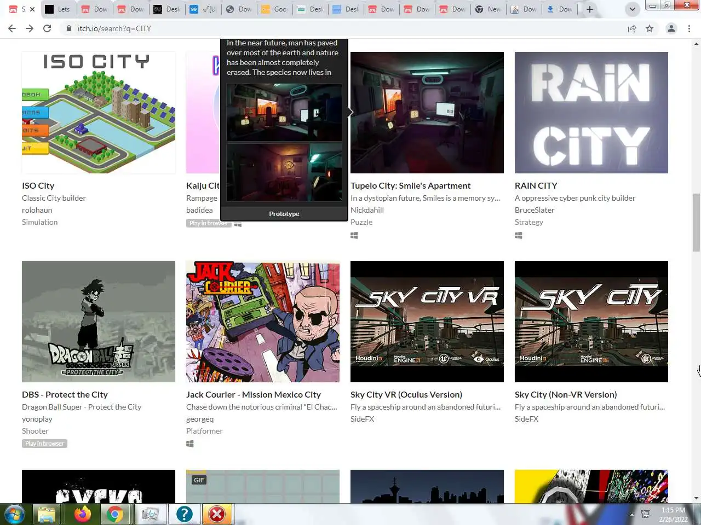The width and height of the screenshot is (701, 525).
Task: Visit SideFX under Sky City Non-VR
Action: click(526, 419)
